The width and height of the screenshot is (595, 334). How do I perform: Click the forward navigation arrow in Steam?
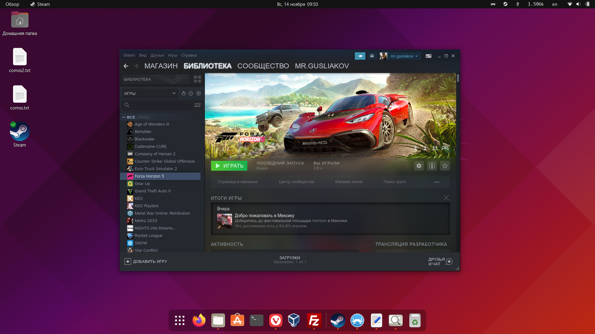pos(136,66)
